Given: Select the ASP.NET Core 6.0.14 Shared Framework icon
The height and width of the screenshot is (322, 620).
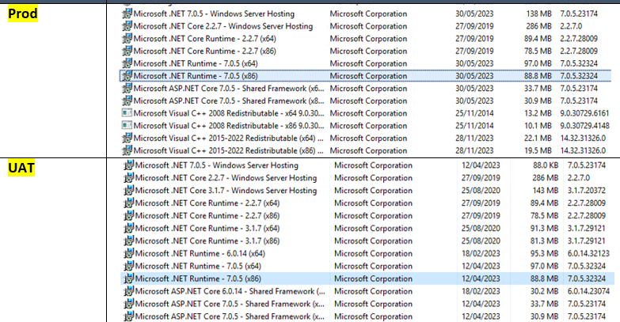Looking at the screenshot, I should [129, 292].
